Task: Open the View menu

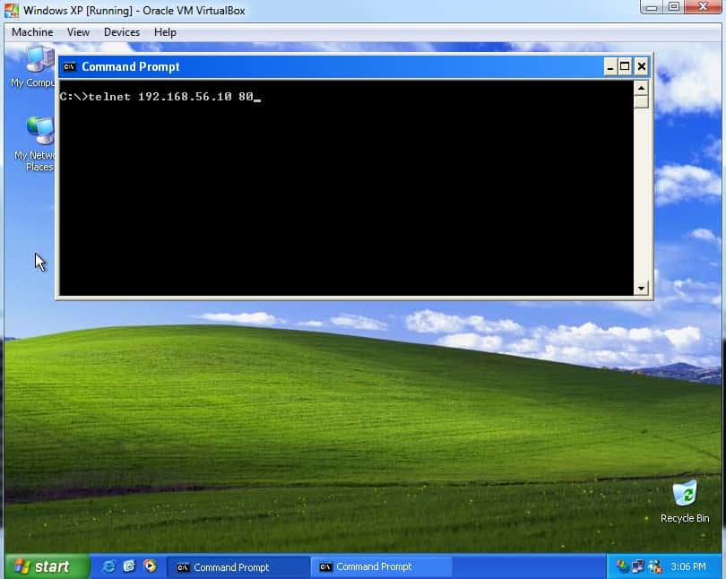Action: pyautogui.click(x=78, y=32)
